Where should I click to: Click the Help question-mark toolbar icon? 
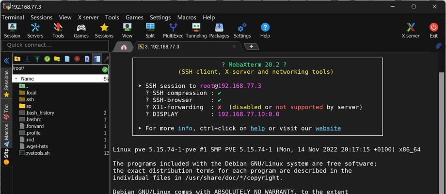265,31
